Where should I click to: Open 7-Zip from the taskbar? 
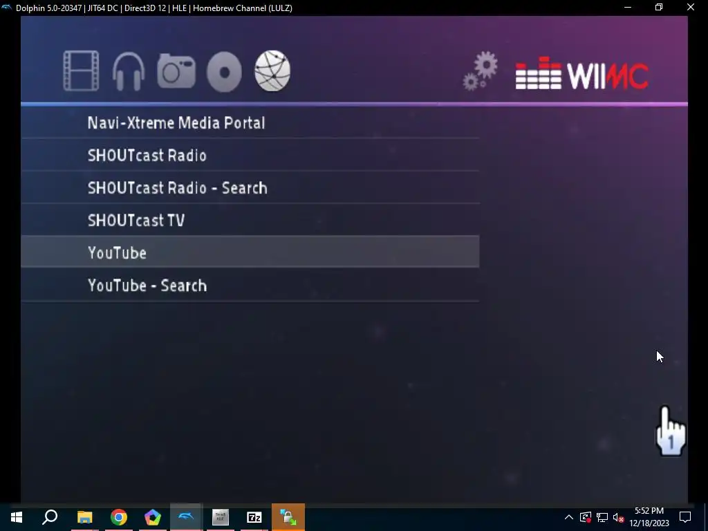point(254,517)
